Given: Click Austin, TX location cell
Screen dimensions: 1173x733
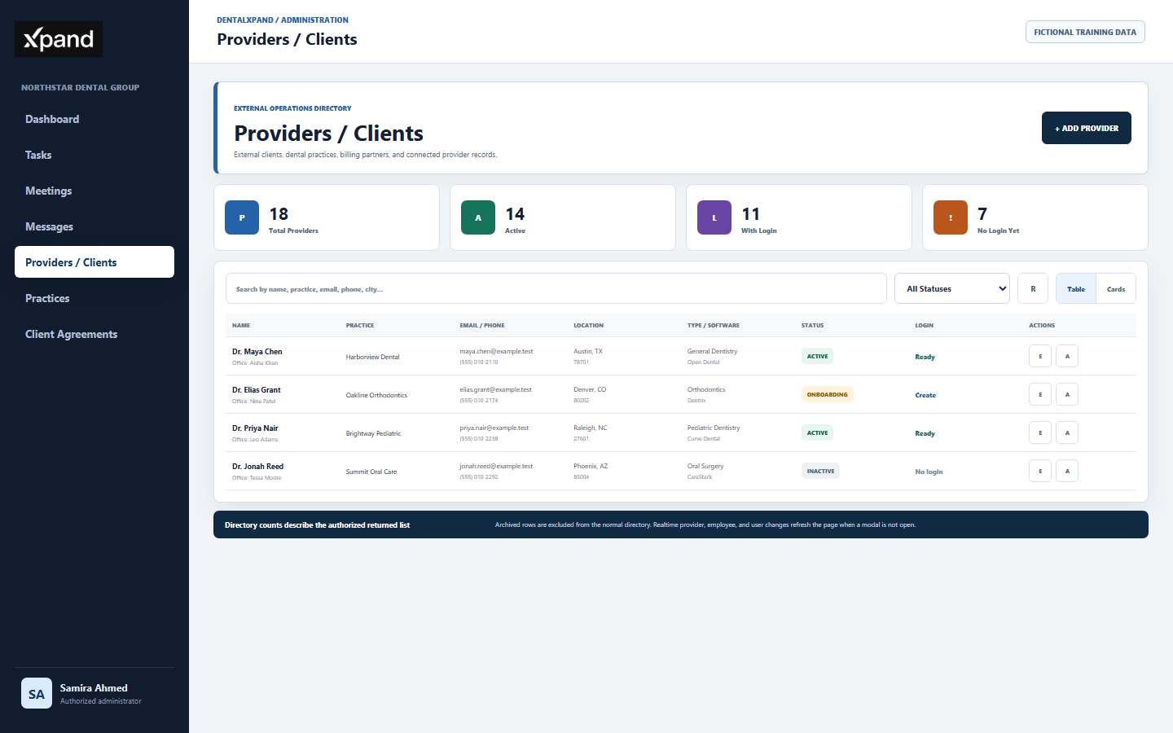Looking at the screenshot, I should click(x=588, y=351).
